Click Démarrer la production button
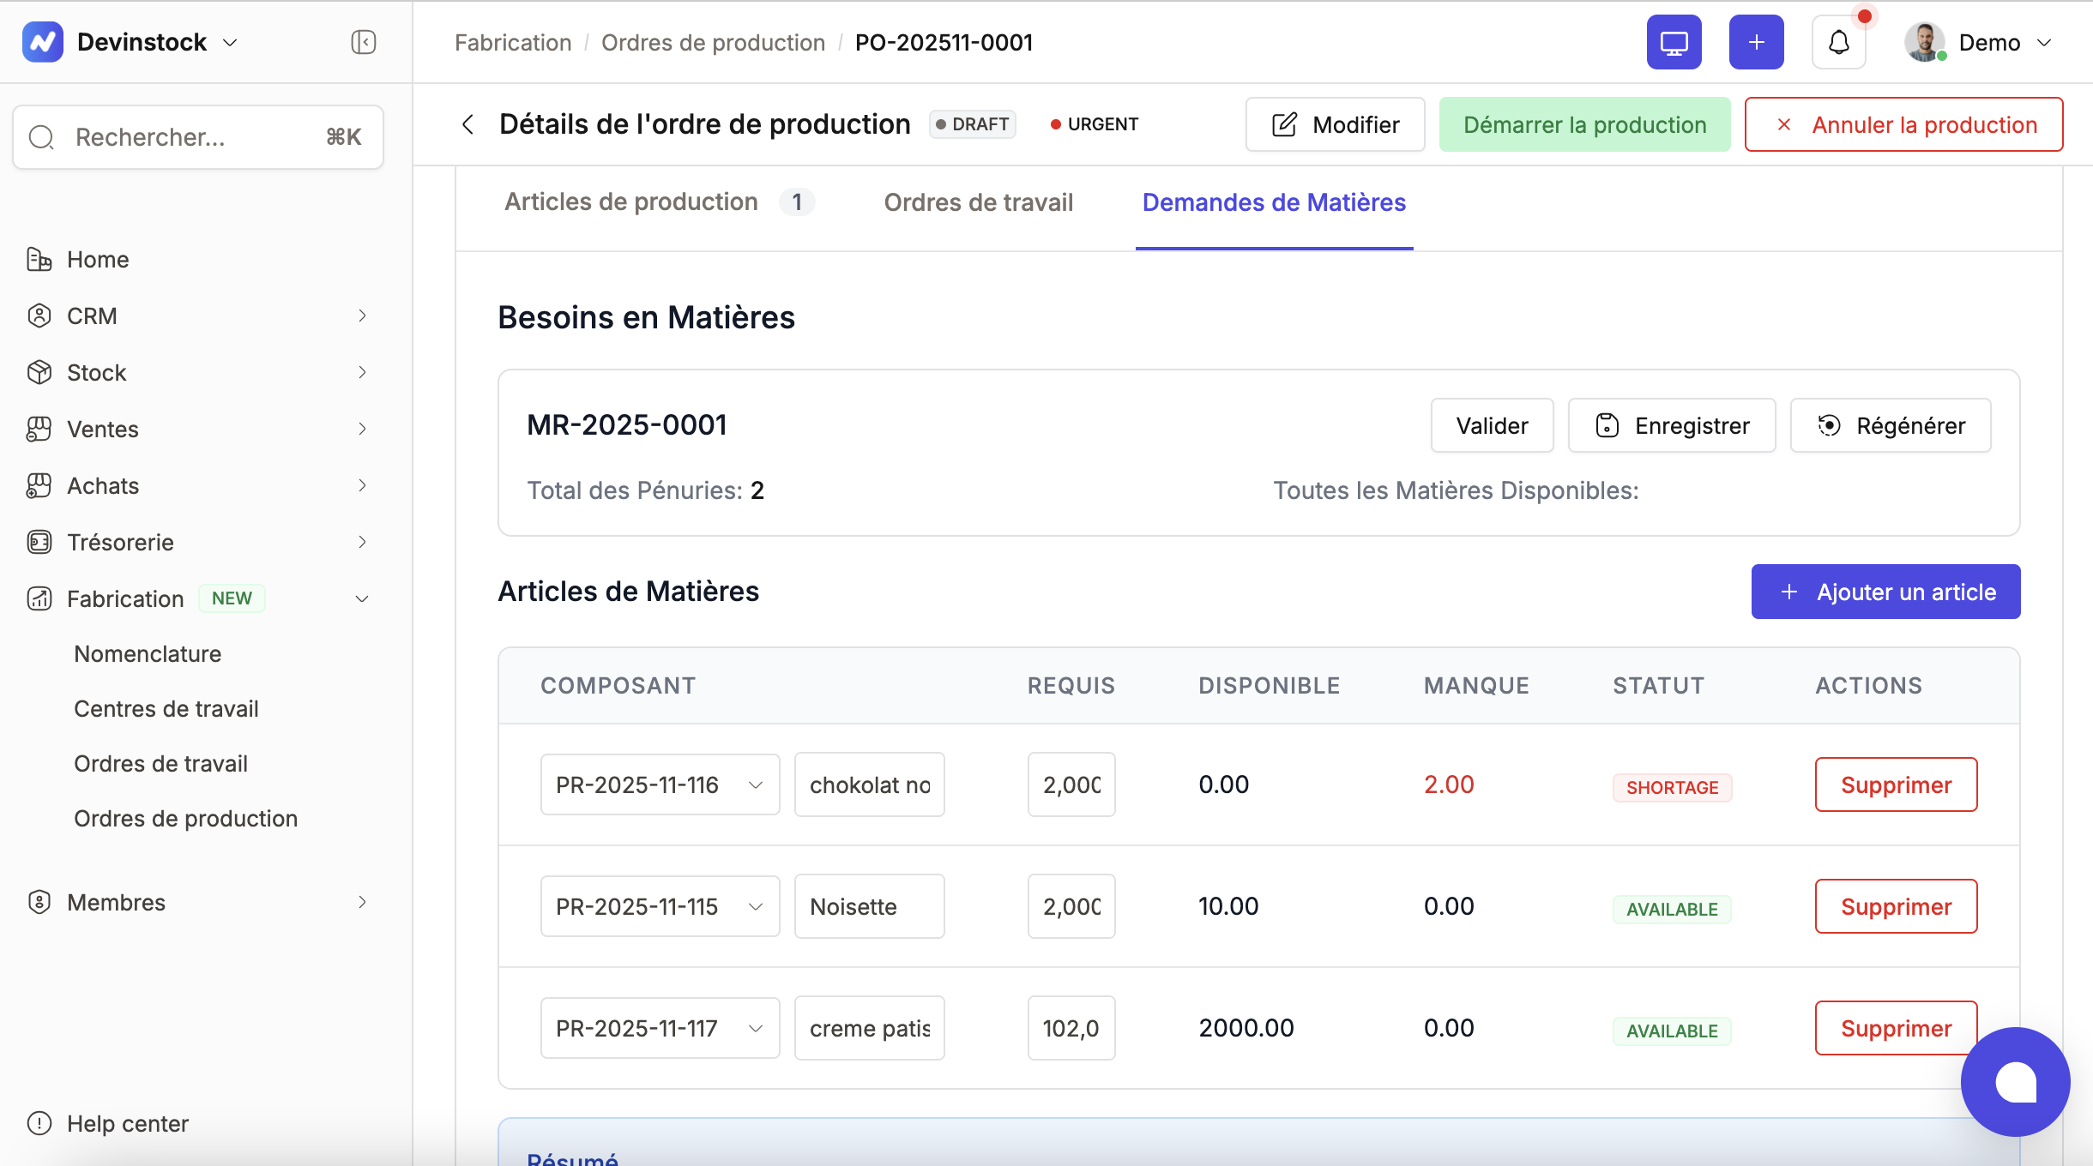 point(1583,124)
